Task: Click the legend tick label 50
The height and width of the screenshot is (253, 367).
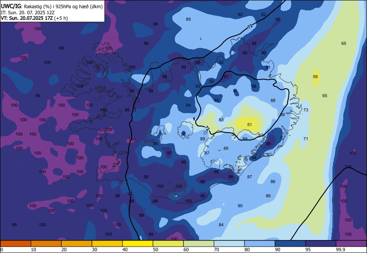Action: click(155, 250)
